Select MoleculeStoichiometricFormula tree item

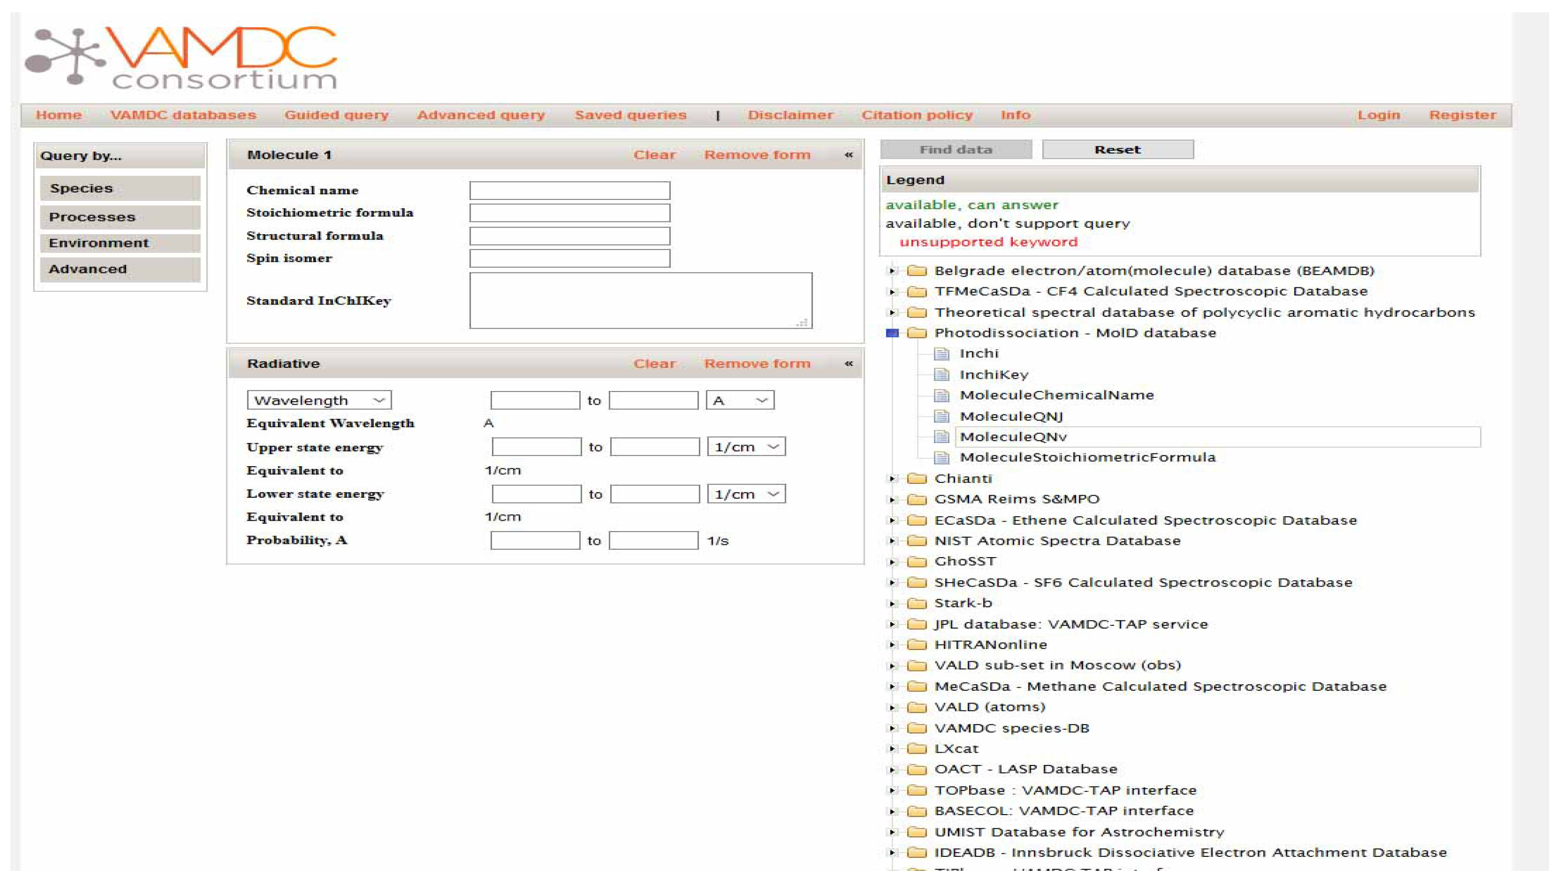(x=1087, y=457)
